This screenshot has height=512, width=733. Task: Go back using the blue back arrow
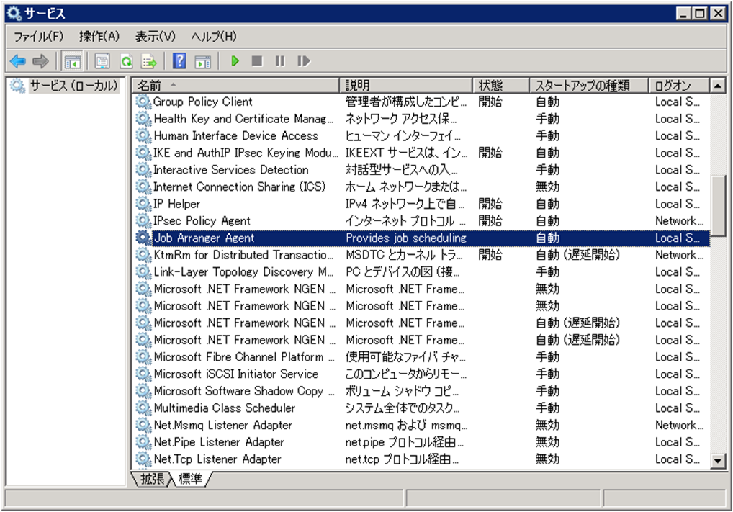click(x=16, y=61)
